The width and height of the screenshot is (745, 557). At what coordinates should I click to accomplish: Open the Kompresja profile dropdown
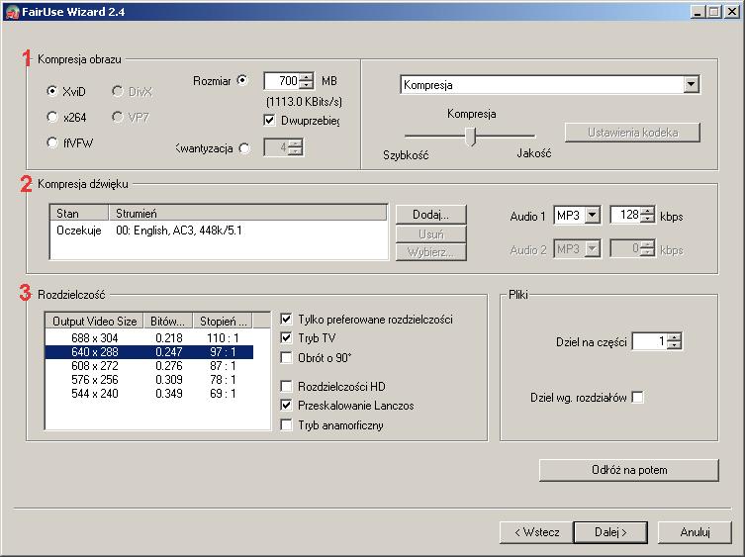[x=691, y=85]
